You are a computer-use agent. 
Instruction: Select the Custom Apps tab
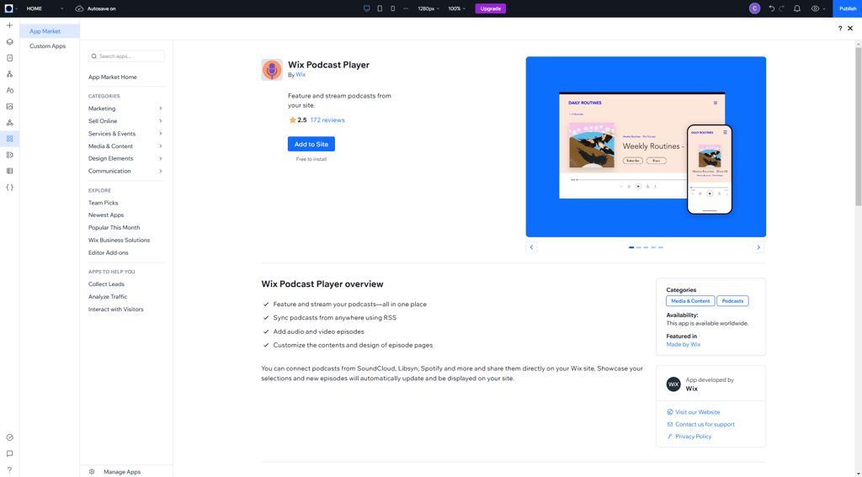click(50, 46)
